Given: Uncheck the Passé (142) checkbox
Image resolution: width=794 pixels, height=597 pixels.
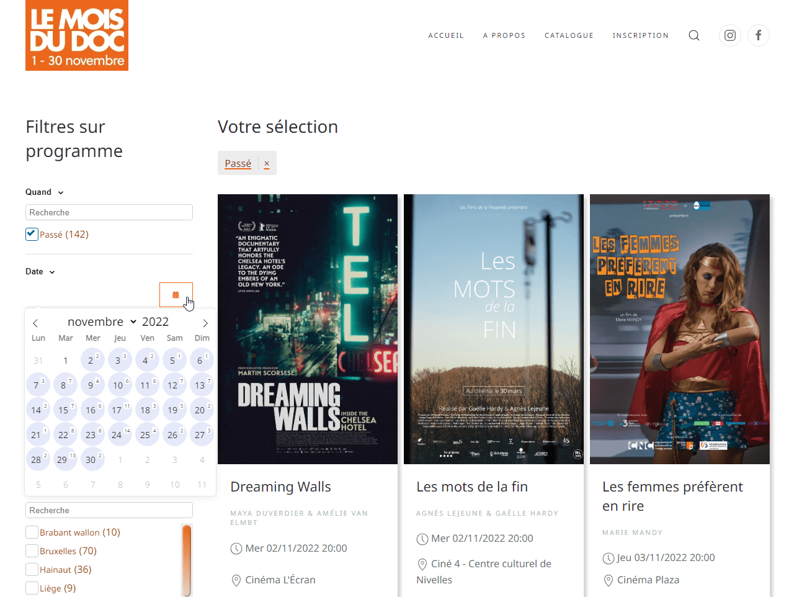Looking at the screenshot, I should coord(32,234).
